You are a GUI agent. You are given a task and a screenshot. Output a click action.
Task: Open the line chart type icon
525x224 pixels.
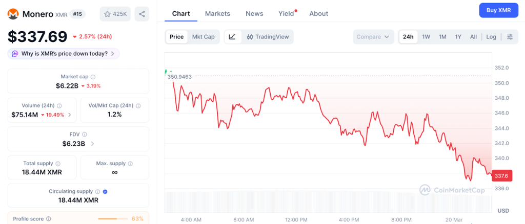[x=232, y=37]
